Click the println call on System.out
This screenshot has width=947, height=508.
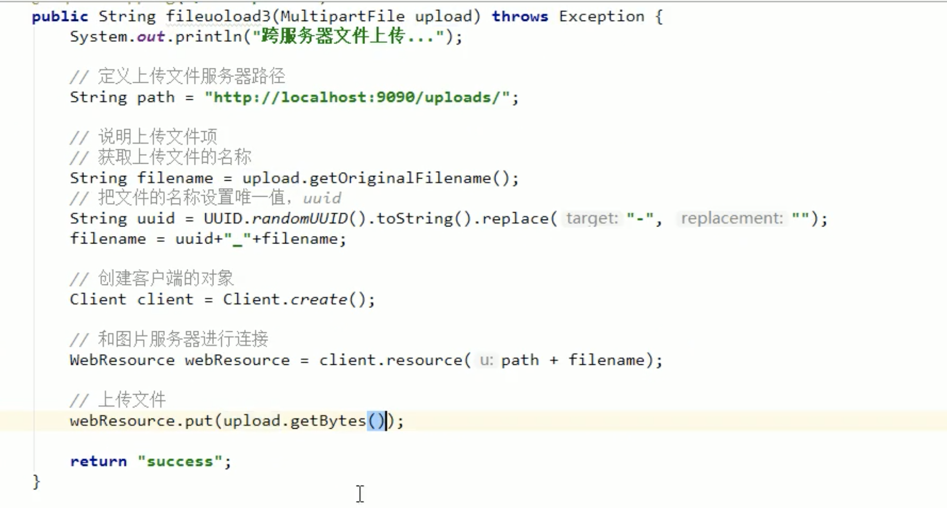[208, 37]
